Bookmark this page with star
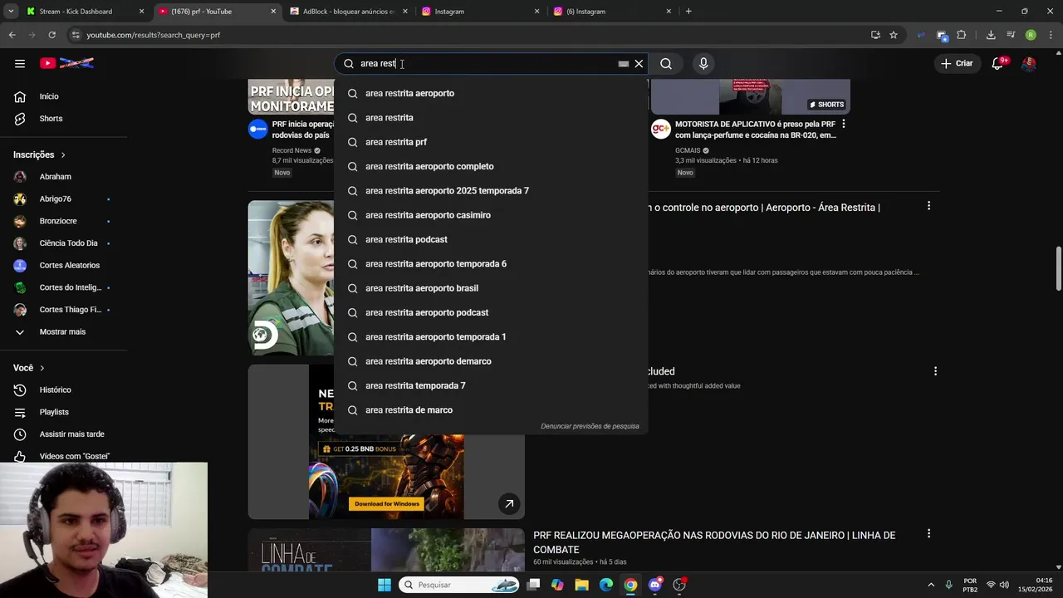The height and width of the screenshot is (598, 1063). pyautogui.click(x=894, y=35)
